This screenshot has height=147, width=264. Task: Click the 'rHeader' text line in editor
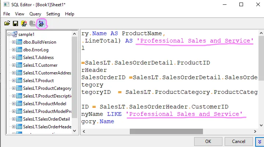[x=94, y=70]
